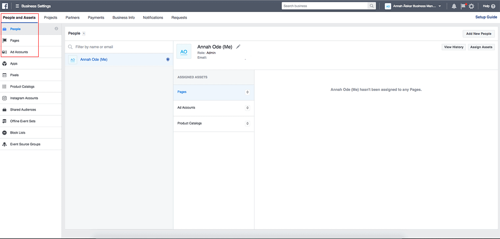
Task: Click the Assign Assets button
Action: pyautogui.click(x=481, y=47)
